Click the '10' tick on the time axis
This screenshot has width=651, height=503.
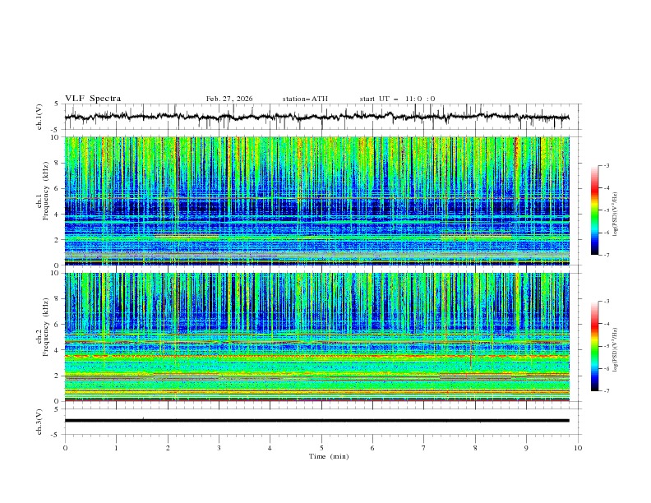tap(578, 448)
